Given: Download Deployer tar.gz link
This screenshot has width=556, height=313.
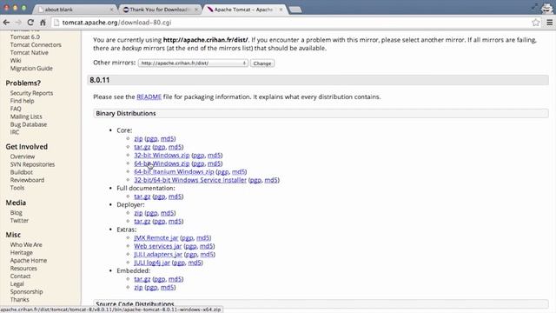Looking at the screenshot, I should pyautogui.click(x=142, y=222).
